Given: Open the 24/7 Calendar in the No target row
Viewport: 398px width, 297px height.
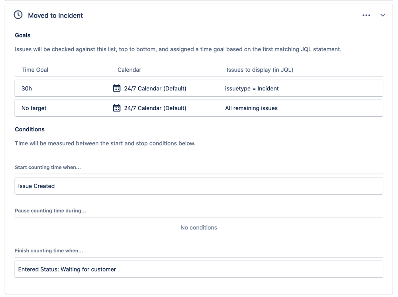Looking at the screenshot, I should tap(155, 108).
